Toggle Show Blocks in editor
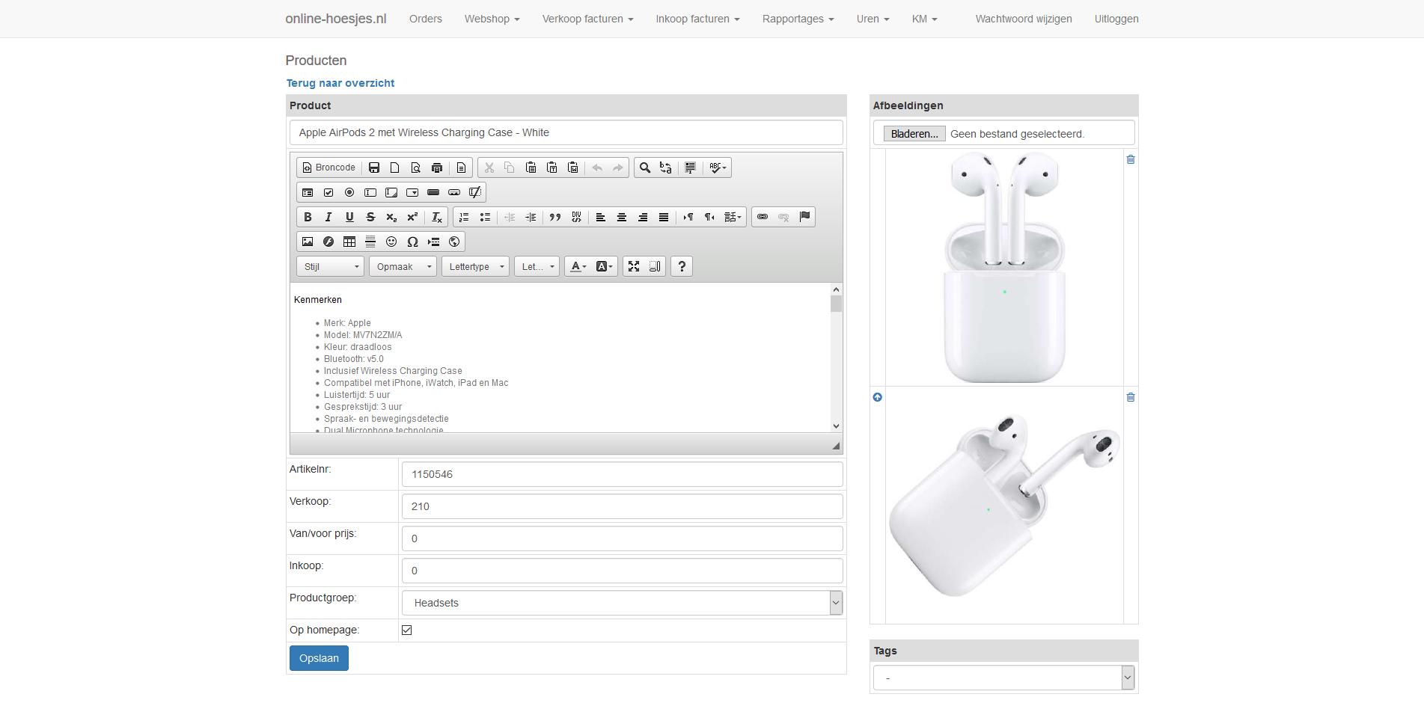This screenshot has height=709, width=1424. [x=655, y=266]
